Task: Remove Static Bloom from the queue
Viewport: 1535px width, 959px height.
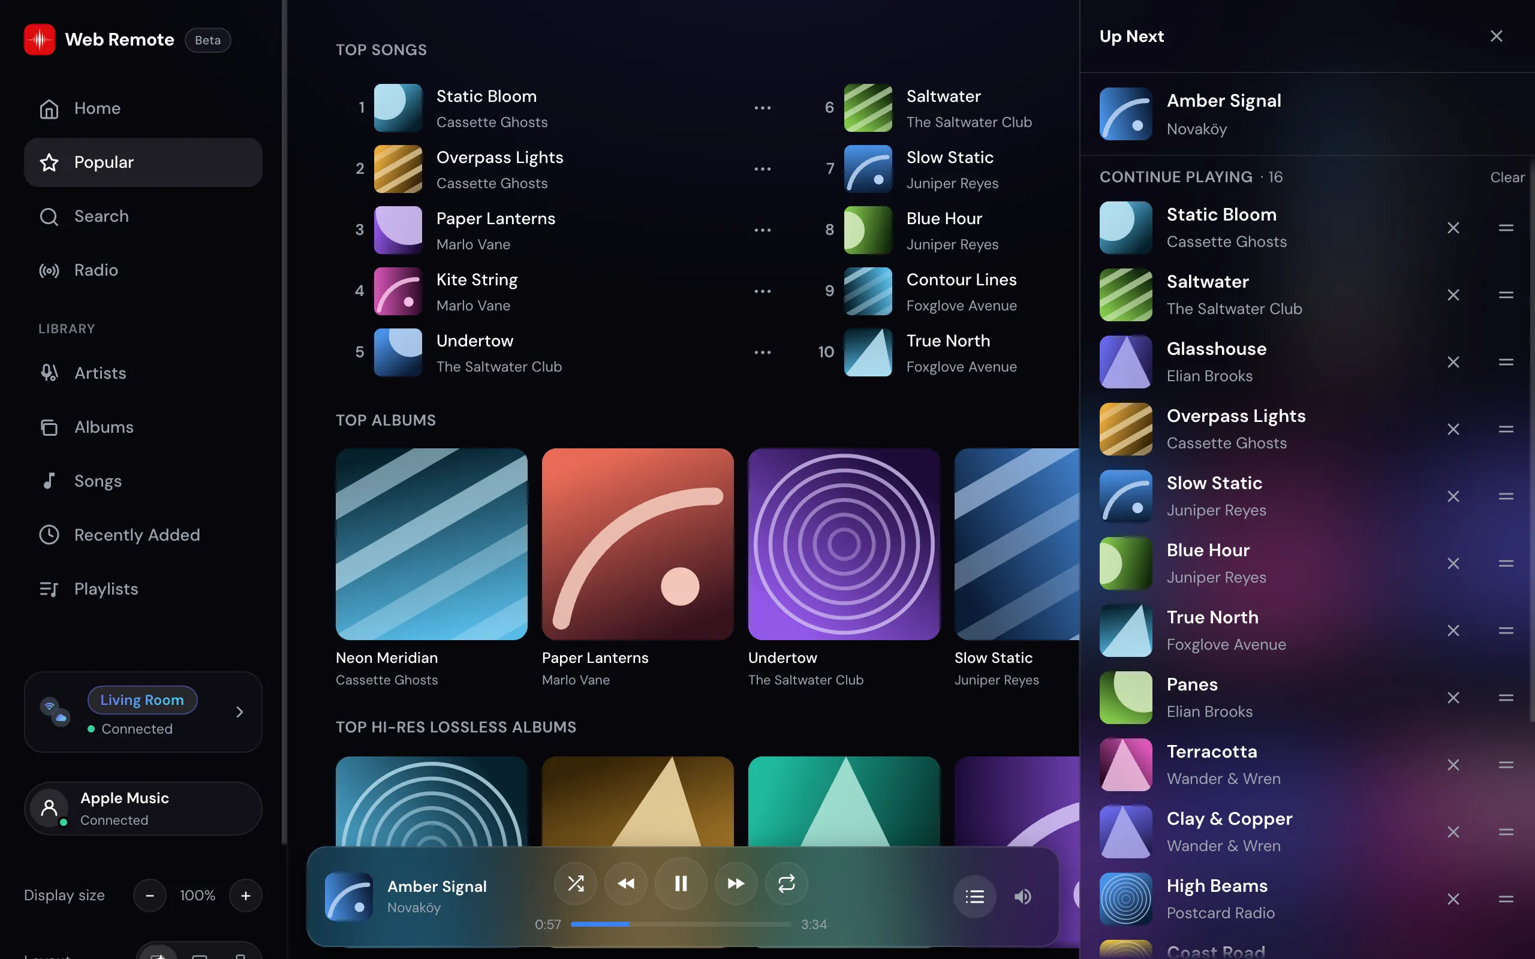Action: [x=1453, y=228]
